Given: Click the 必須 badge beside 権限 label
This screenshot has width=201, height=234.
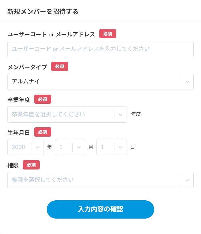Looking at the screenshot, I should click(x=31, y=165).
